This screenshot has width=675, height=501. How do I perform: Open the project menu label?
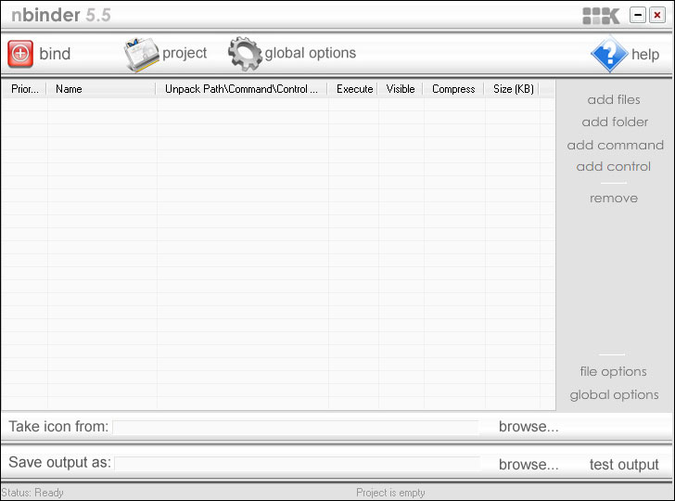(x=185, y=54)
